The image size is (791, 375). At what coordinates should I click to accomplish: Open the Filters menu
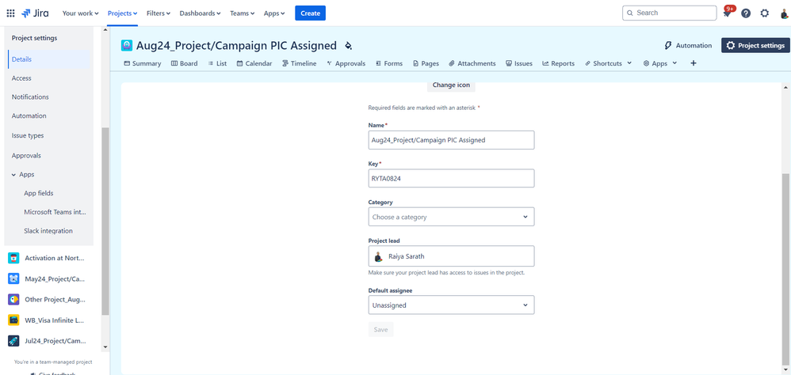[159, 13]
